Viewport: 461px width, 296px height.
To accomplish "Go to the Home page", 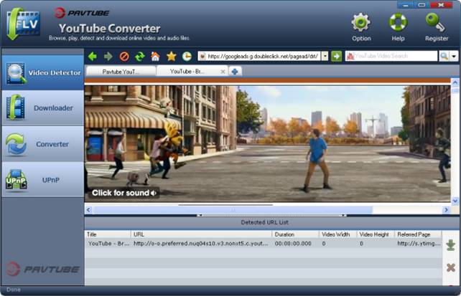I will tap(155, 57).
